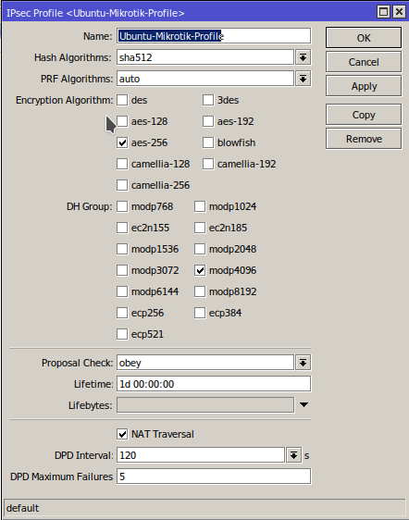Image resolution: width=409 pixels, height=520 pixels.
Task: Check the ecp521 DH group option
Action: pos(122,334)
